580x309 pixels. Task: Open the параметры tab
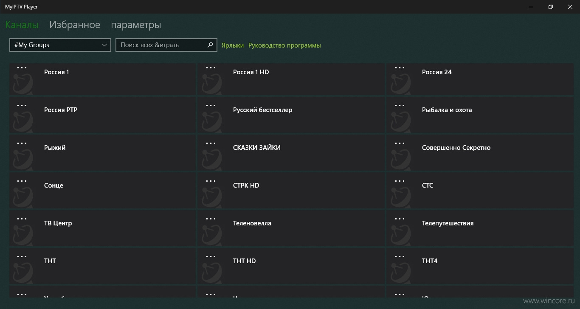tap(136, 25)
